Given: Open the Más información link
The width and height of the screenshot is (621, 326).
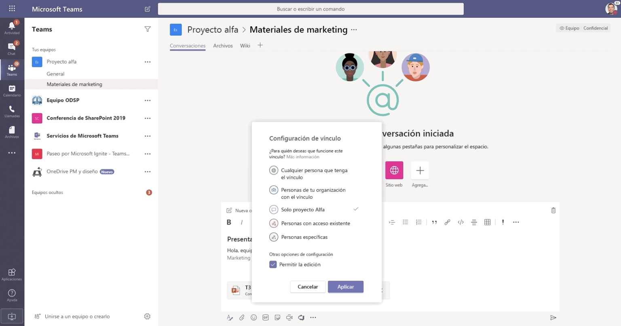Looking at the screenshot, I should [x=303, y=157].
